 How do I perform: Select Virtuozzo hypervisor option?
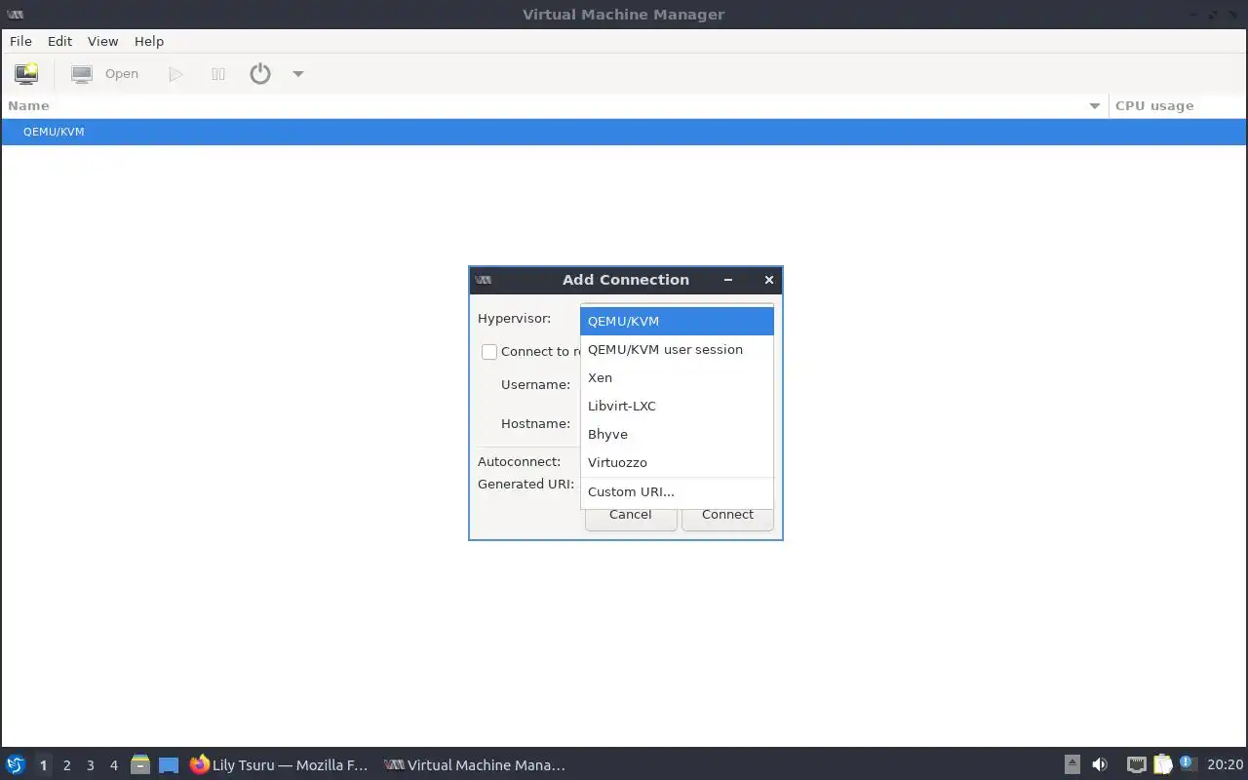(677, 462)
